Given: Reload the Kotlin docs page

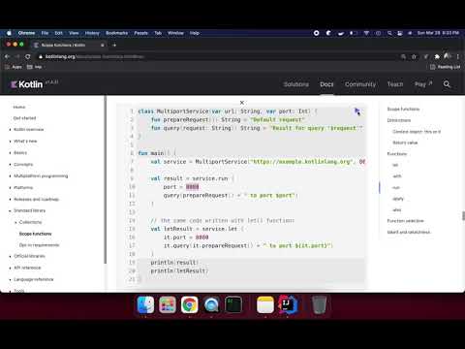Looking at the screenshot, I should tap(28, 56).
